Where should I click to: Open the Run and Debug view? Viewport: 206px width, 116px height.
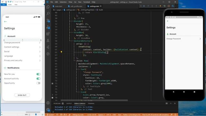(x=48, y=27)
